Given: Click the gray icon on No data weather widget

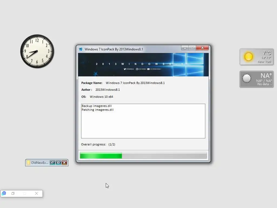Looking at the screenshot, I should (x=247, y=78).
